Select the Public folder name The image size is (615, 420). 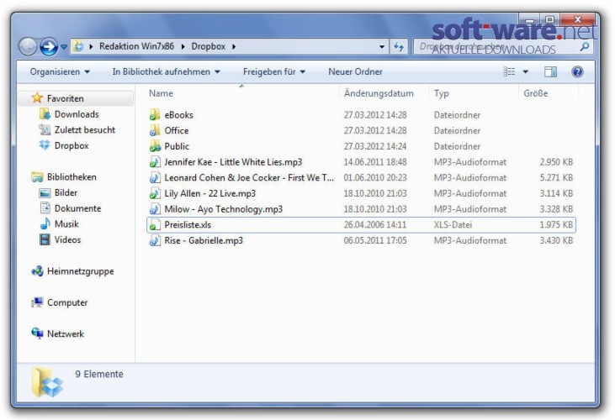(x=177, y=146)
